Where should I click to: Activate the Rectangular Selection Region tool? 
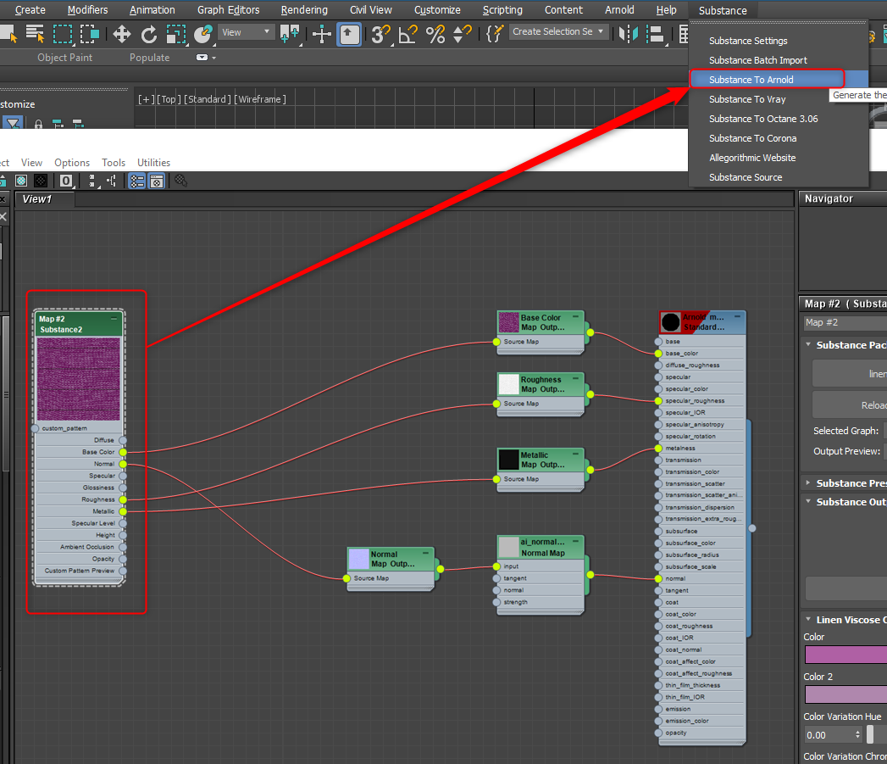(x=63, y=34)
